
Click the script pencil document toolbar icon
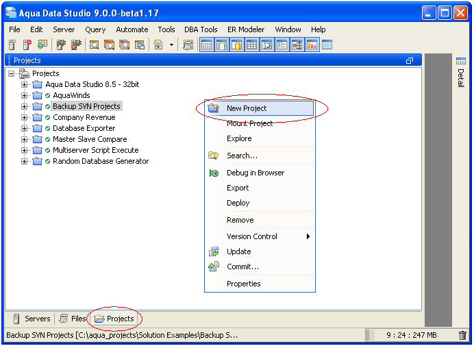[x=158, y=45]
